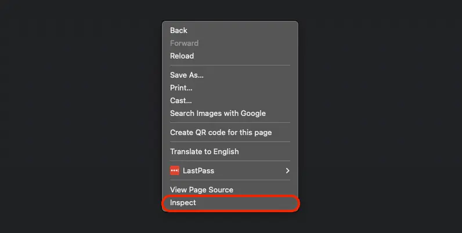The image size is (462, 233).
Task: Open View Page Source
Action: pyautogui.click(x=201, y=190)
